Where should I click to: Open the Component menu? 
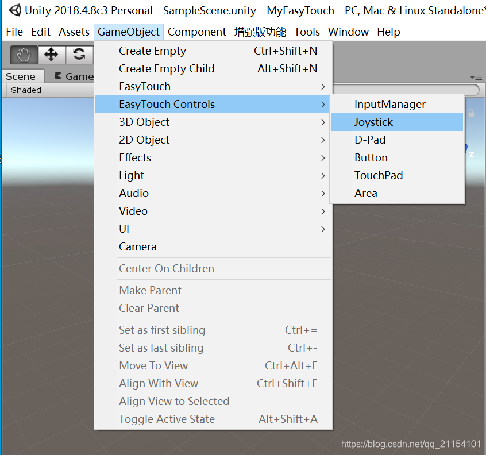pyautogui.click(x=197, y=32)
